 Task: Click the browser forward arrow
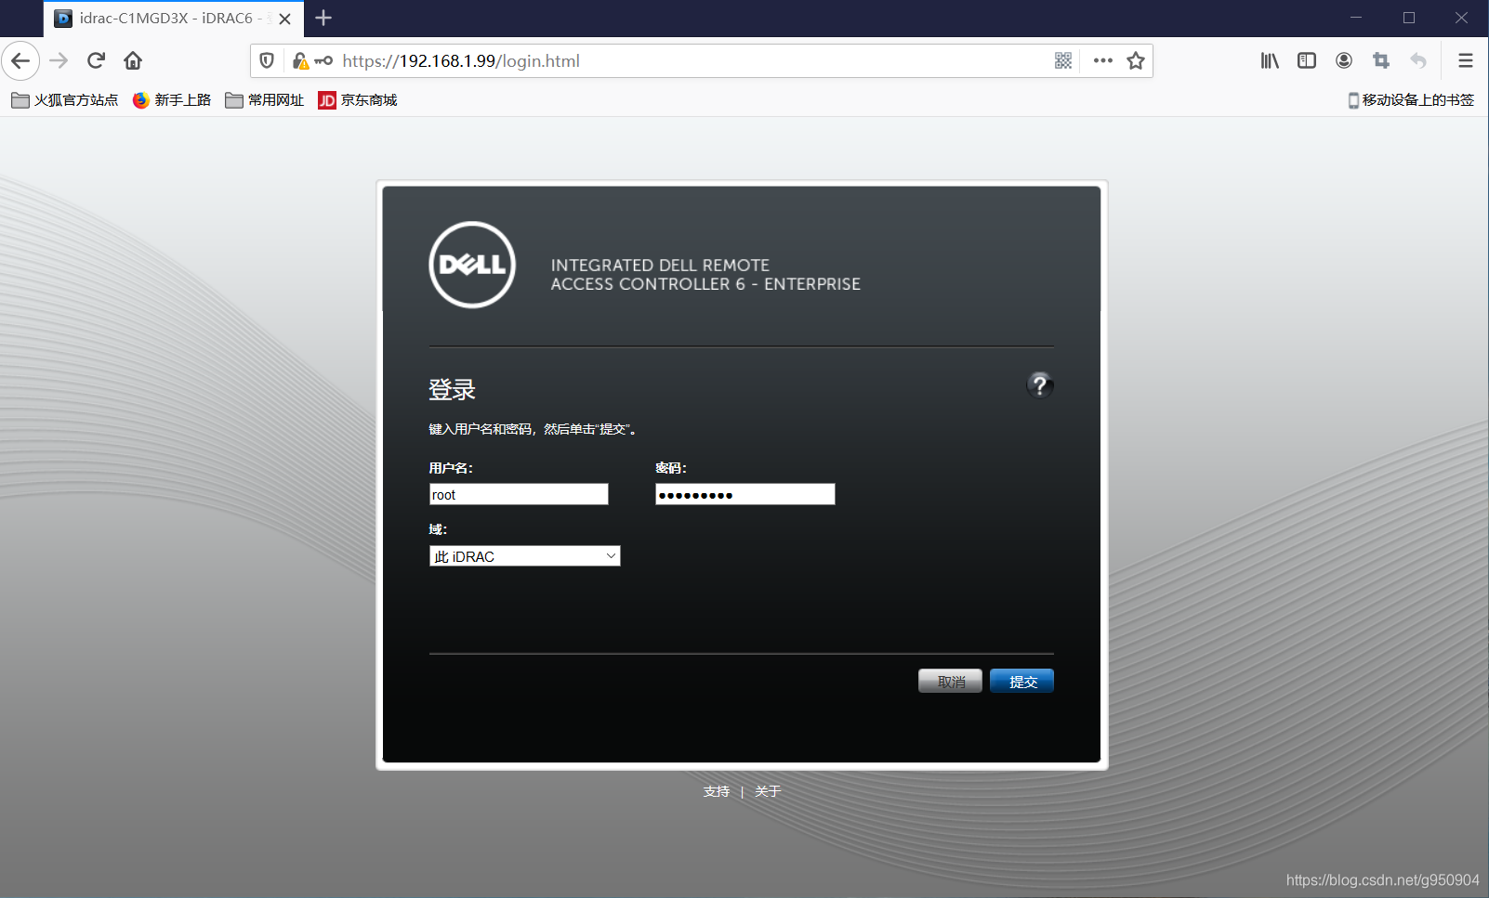(x=59, y=61)
